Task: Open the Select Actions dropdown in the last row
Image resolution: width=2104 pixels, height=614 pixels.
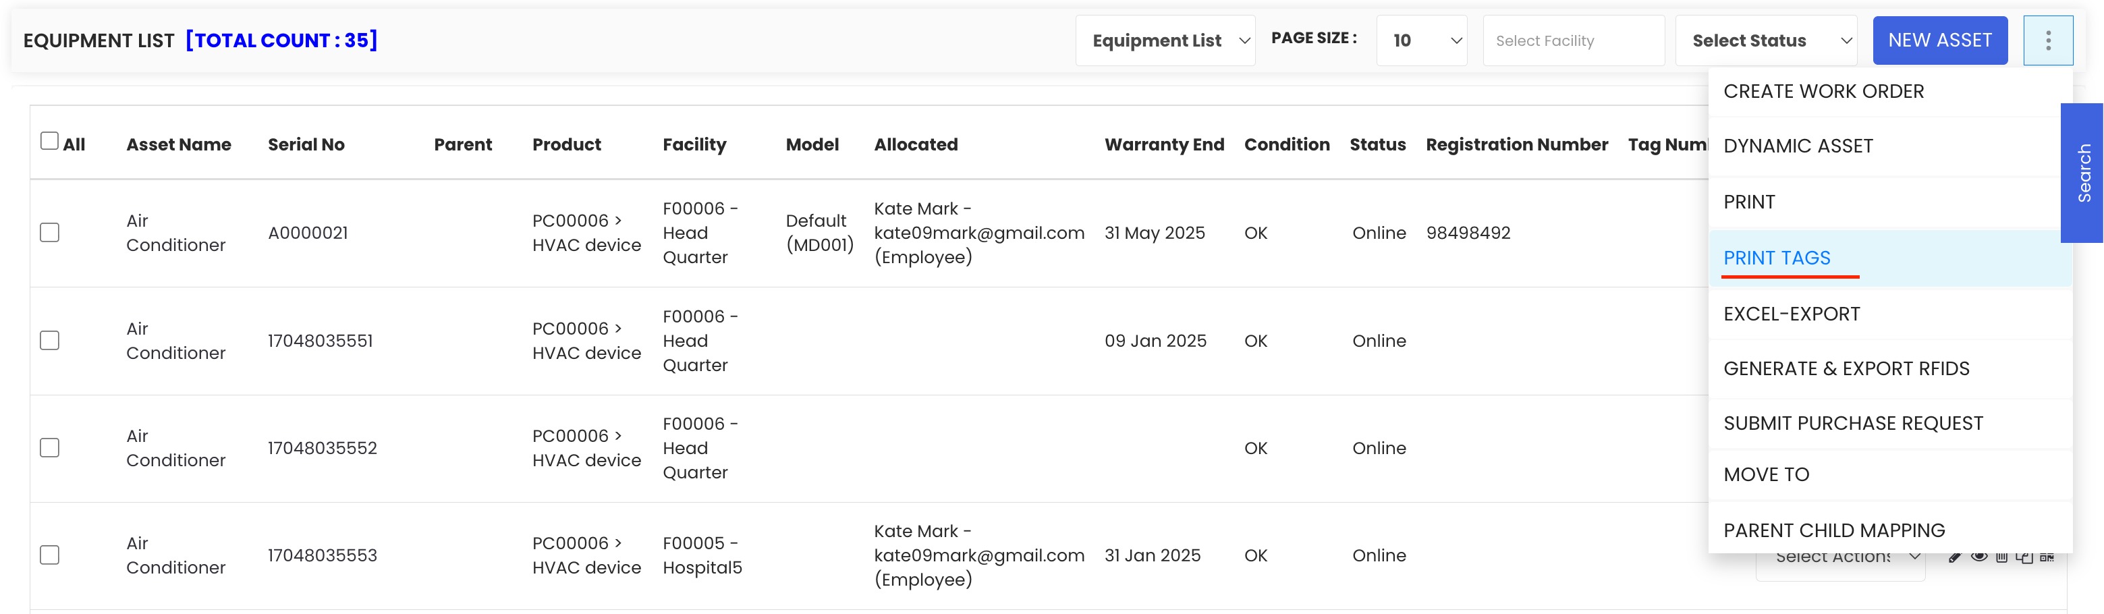Action: coord(1840,557)
